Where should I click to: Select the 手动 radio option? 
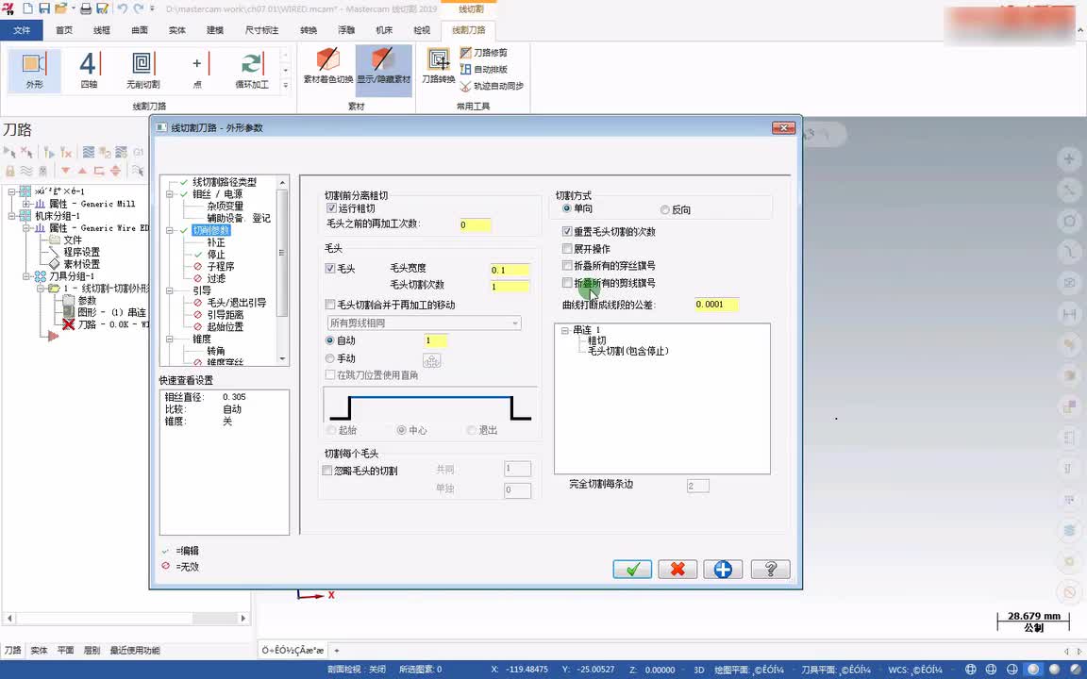330,358
